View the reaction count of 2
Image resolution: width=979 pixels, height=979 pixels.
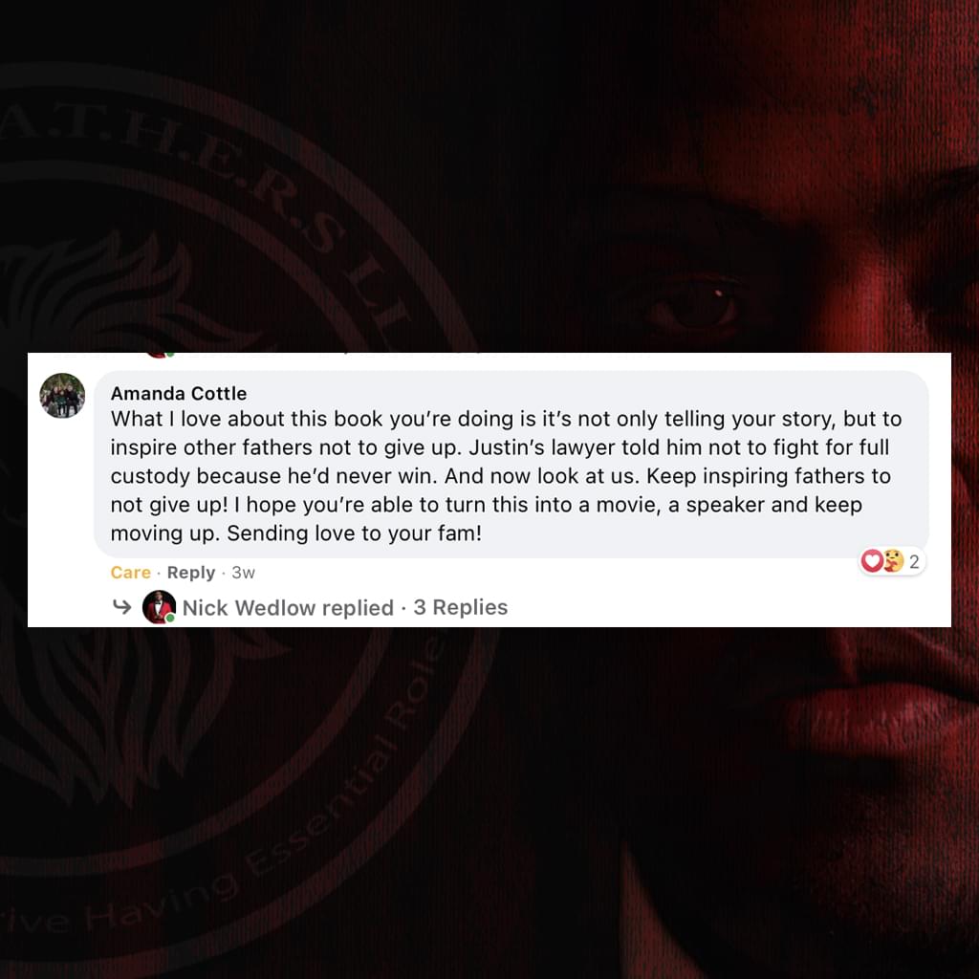tap(914, 561)
